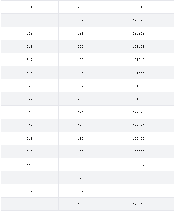This screenshot has height=211, width=175.
Task: Select the cell with count 155
Action: coord(81,204)
